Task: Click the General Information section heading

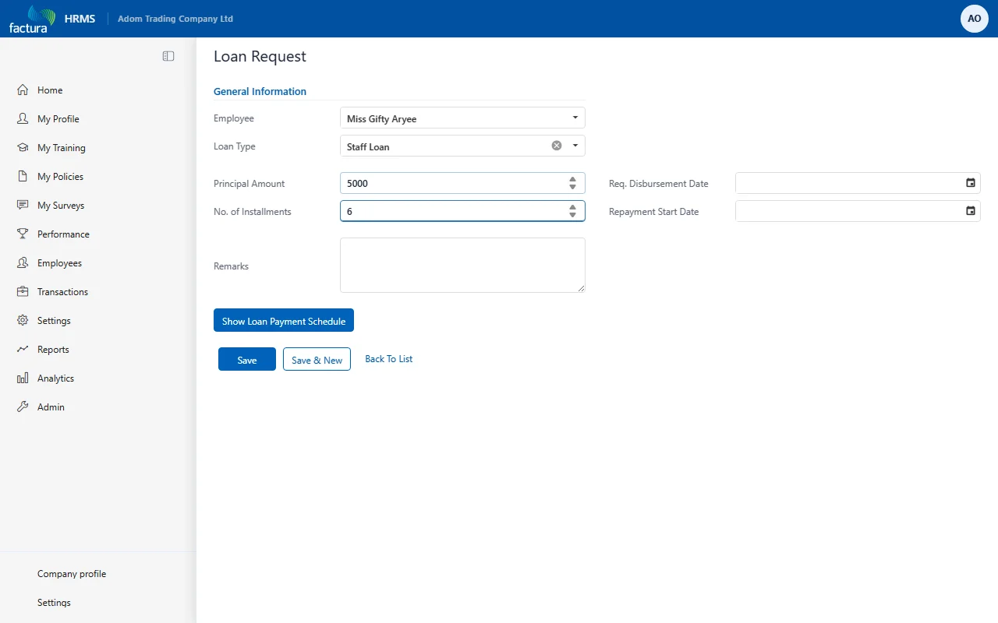Action: [260, 92]
